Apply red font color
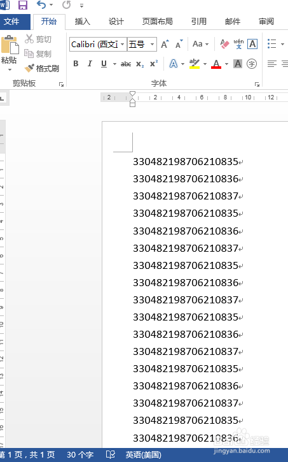Viewport: 288px width, 462px height. [216, 64]
